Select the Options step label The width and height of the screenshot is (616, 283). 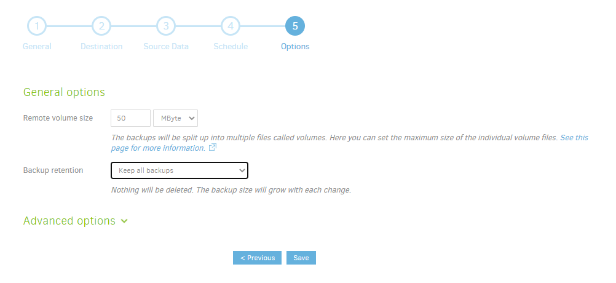295,47
